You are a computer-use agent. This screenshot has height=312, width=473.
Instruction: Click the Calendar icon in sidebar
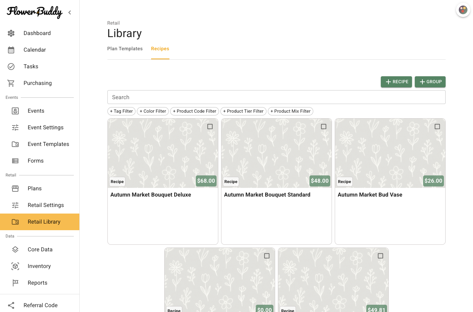[x=11, y=50]
